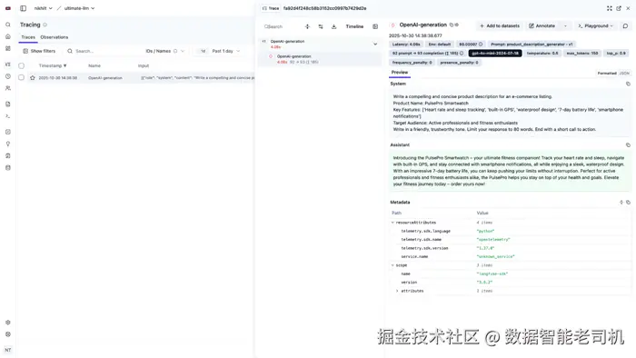636x358 pixels.
Task: Toggle the sidebar panel icon
Action: [x=23, y=8]
